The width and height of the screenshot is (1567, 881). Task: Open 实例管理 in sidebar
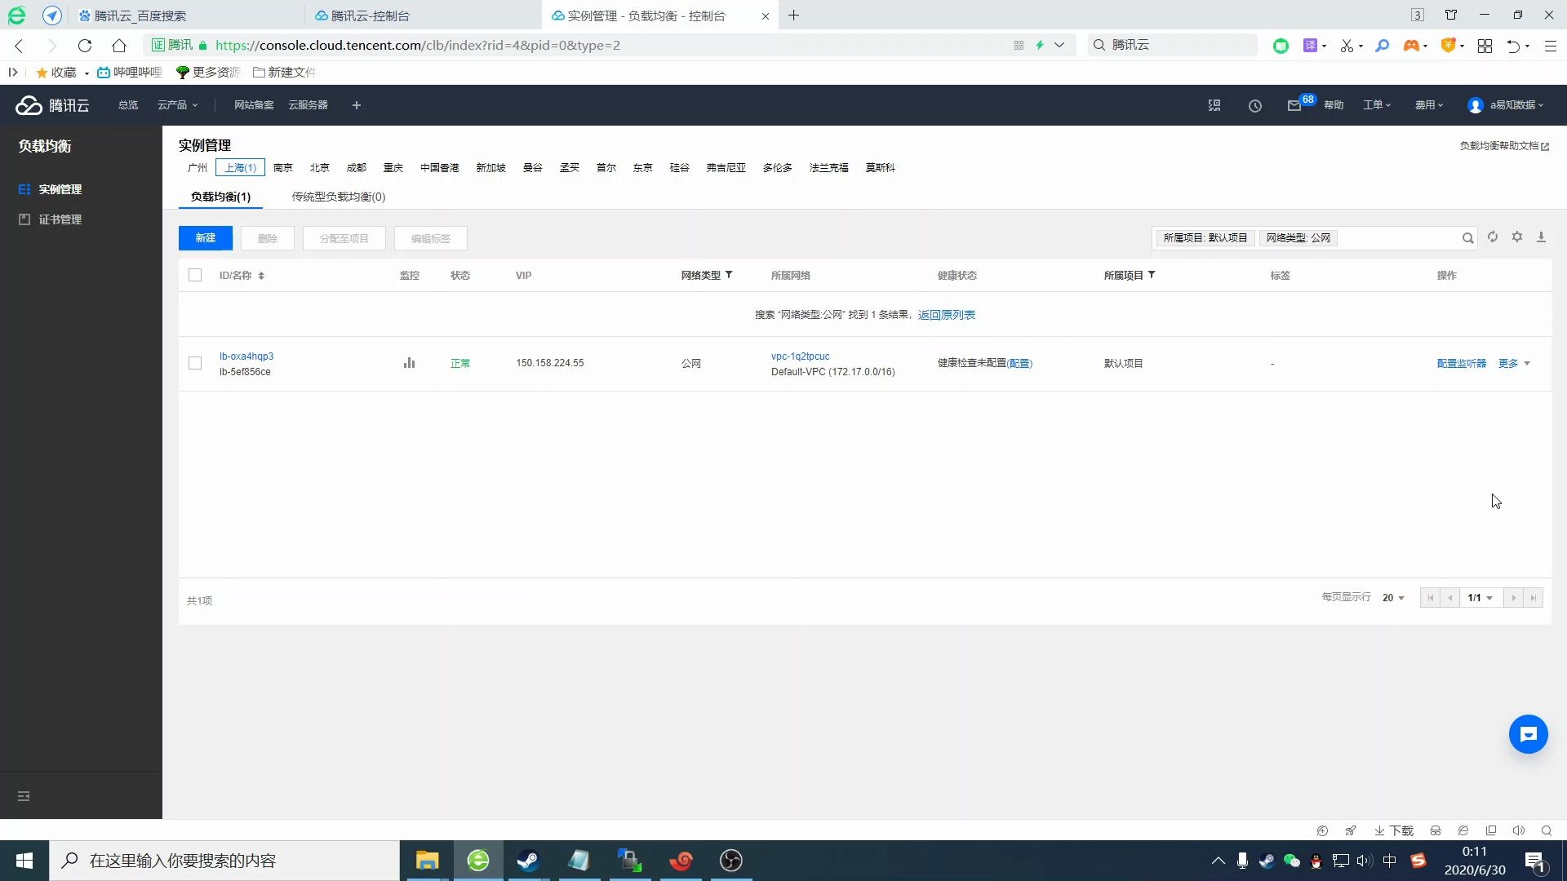(60, 189)
